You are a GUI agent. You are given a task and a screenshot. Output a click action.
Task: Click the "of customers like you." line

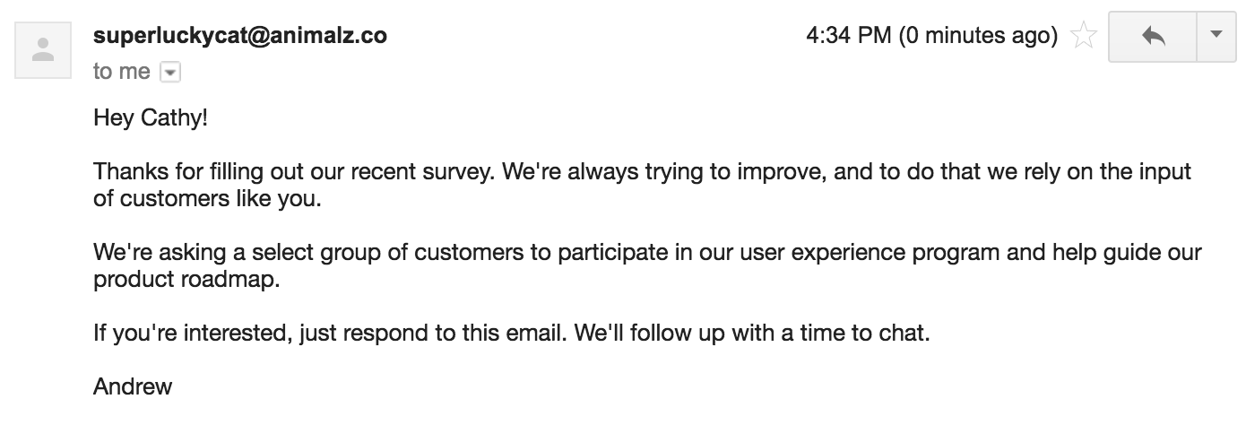(207, 198)
